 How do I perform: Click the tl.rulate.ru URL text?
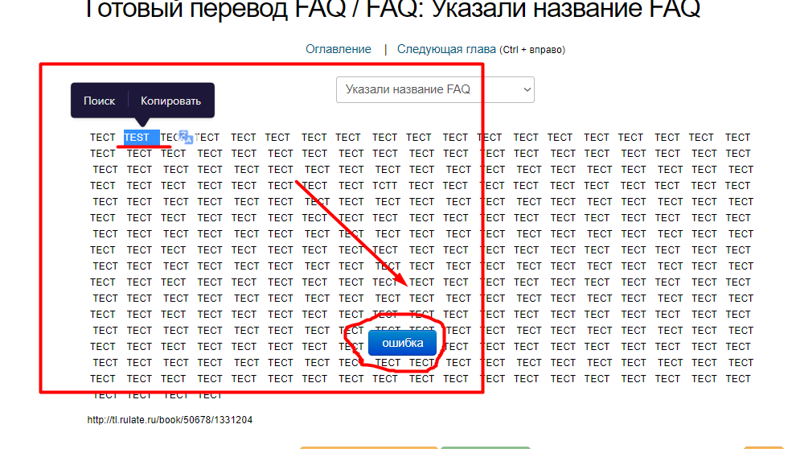(170, 420)
